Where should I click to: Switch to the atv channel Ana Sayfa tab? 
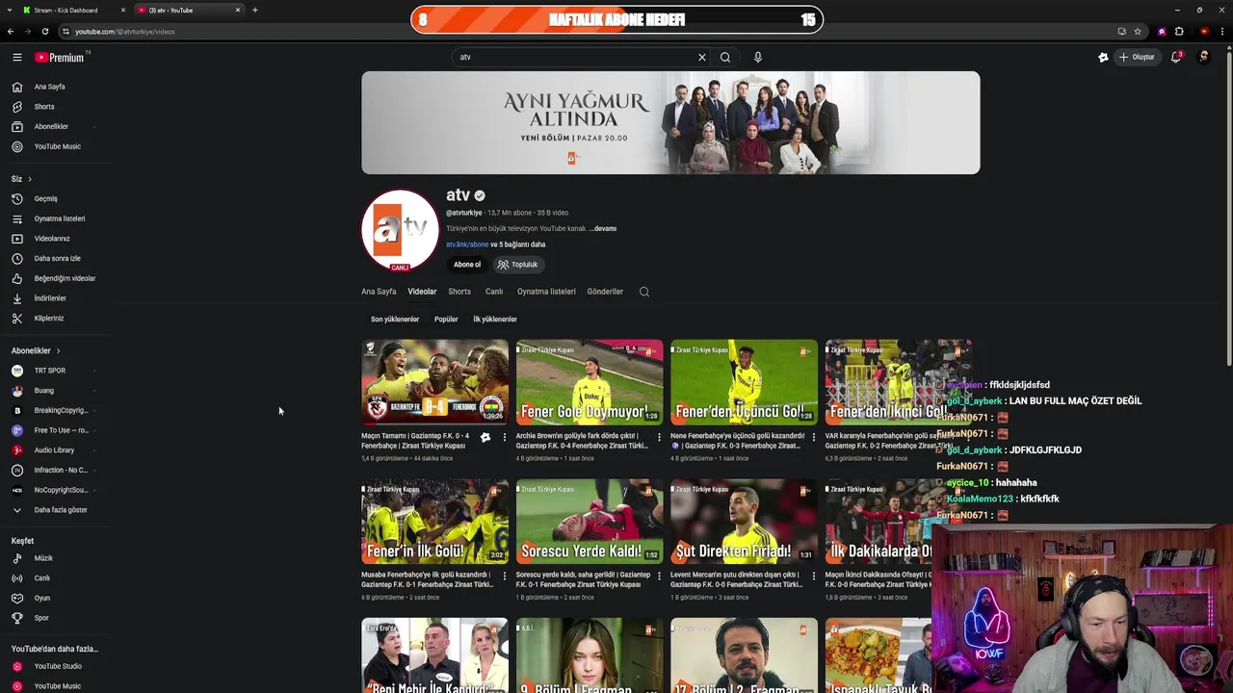tap(379, 292)
